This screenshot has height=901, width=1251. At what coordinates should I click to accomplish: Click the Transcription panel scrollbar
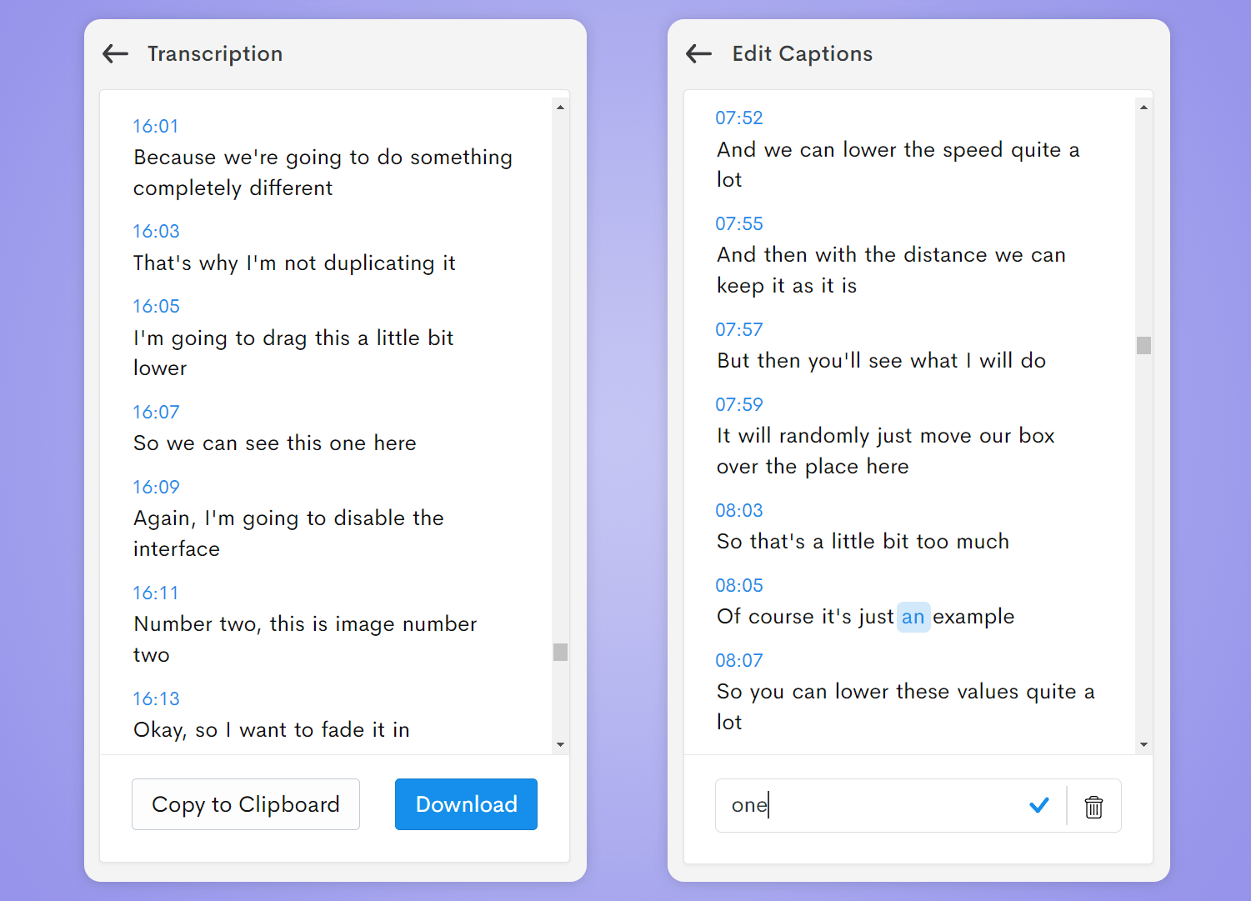pos(560,651)
